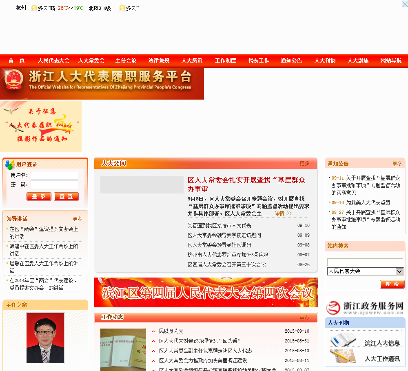
Task: Open work item 区人大代表对建议办理情况"回头看"
Action: click(200, 341)
